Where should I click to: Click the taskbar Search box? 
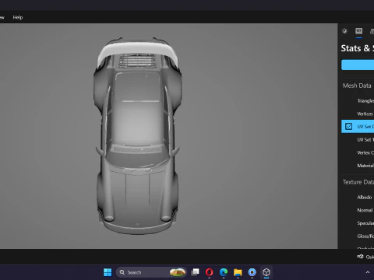click(151, 272)
